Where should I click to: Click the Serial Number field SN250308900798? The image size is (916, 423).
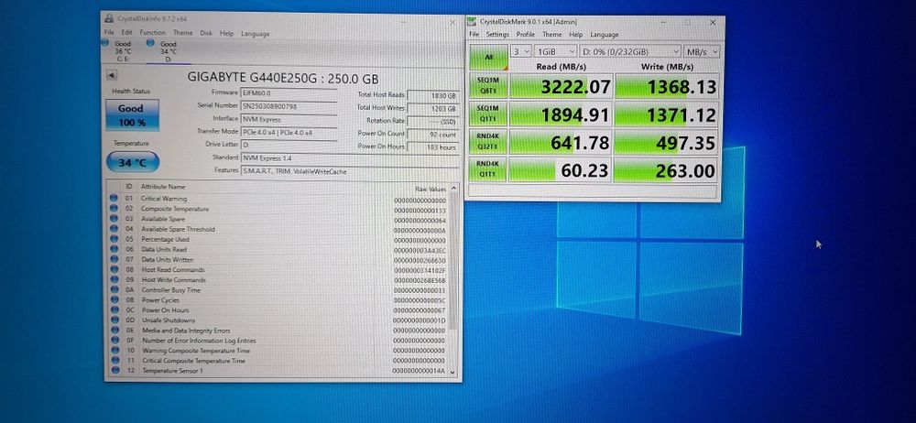coord(289,106)
